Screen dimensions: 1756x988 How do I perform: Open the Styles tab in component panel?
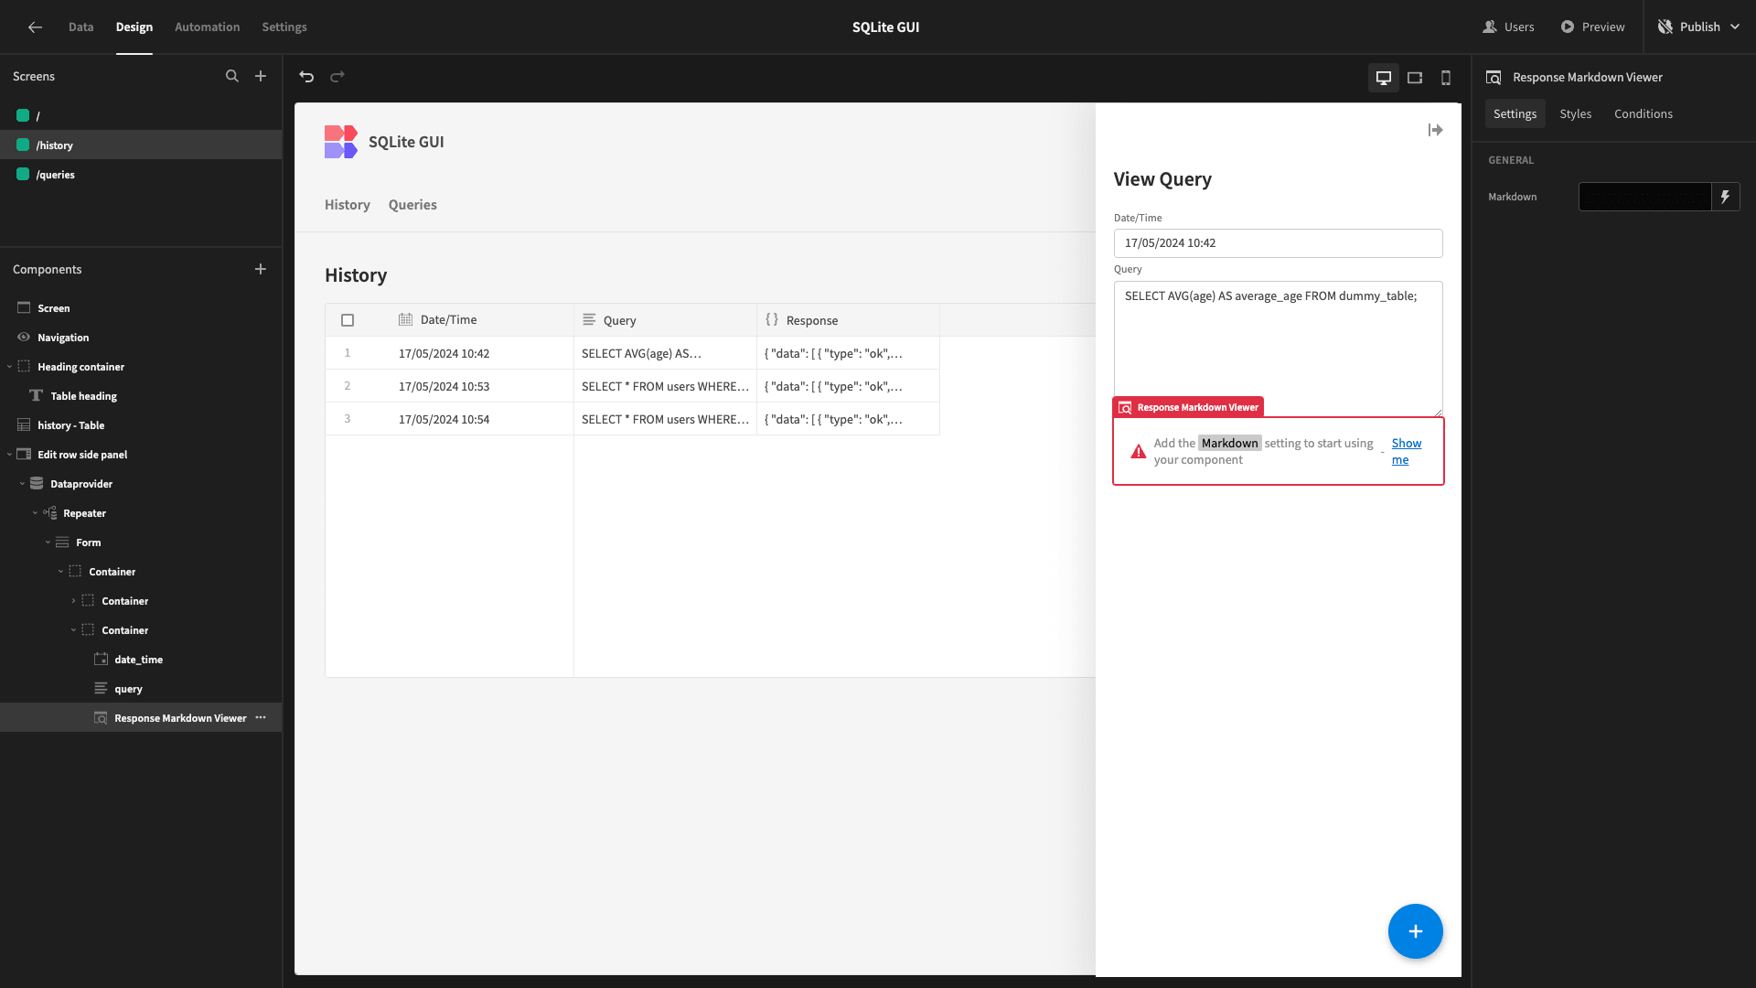[1575, 114]
